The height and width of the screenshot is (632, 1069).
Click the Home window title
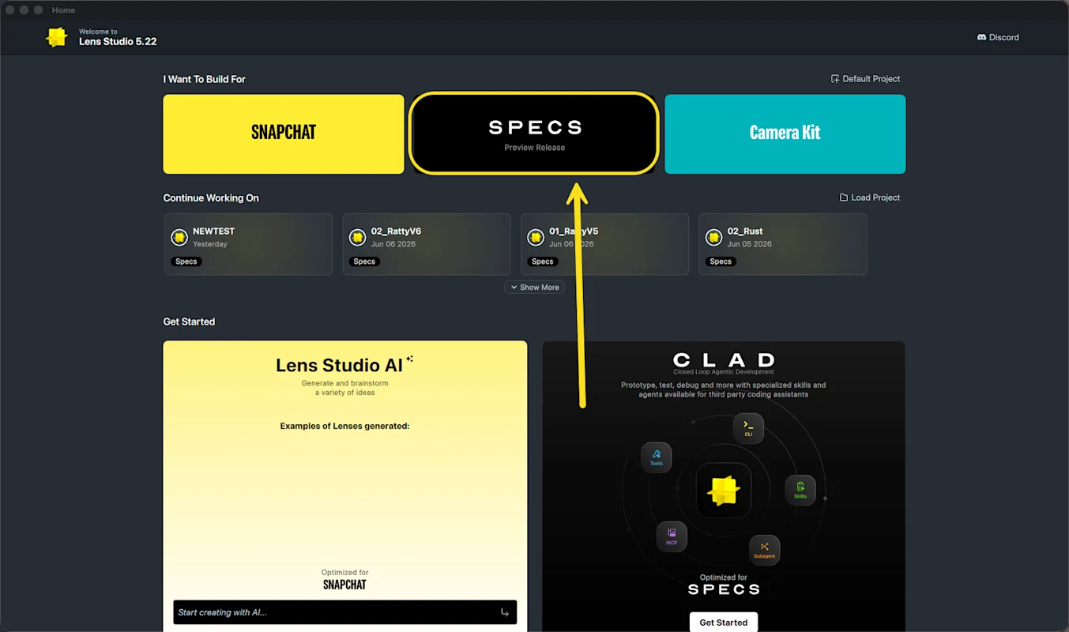point(63,10)
